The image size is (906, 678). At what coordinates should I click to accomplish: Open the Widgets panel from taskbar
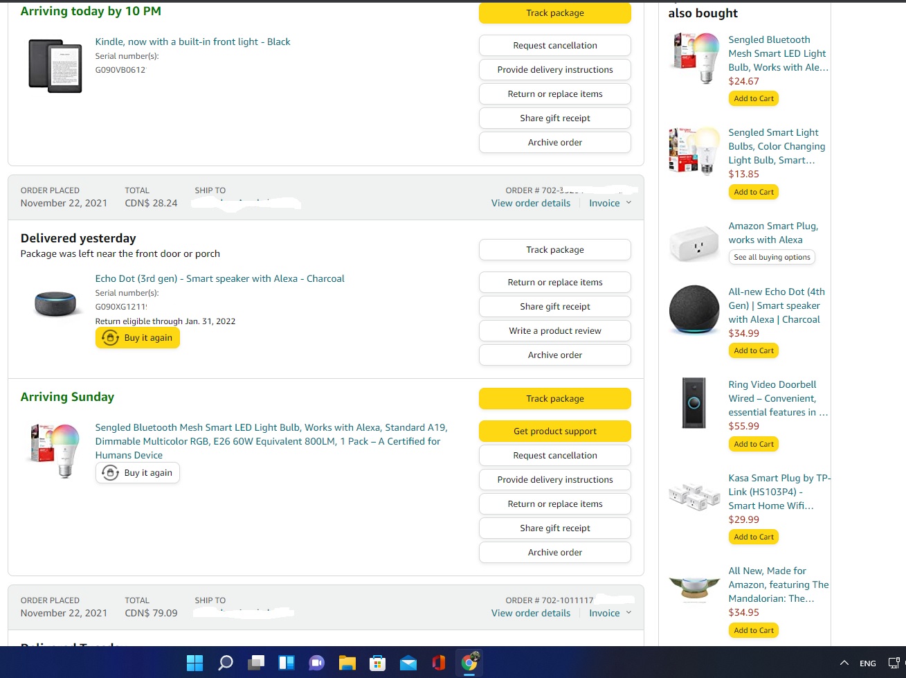click(x=287, y=663)
